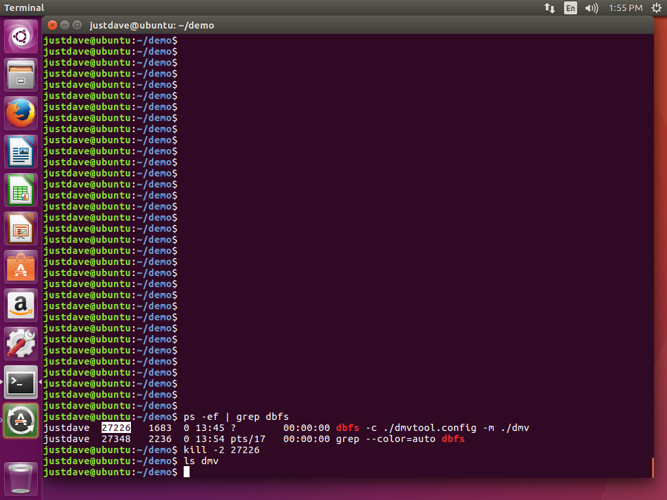This screenshot has height=500, width=667.
Task: Open LibreOffice Writer from launcher
Action: pos(21,152)
